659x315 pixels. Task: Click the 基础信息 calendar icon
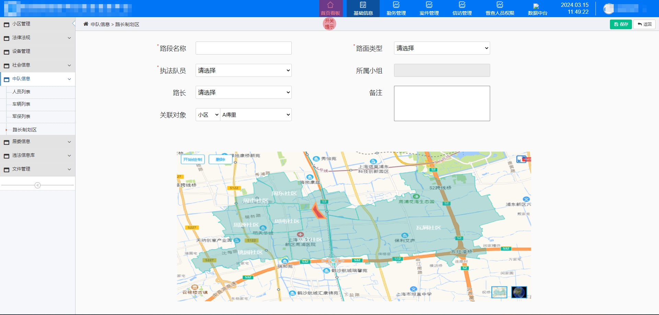click(363, 5)
